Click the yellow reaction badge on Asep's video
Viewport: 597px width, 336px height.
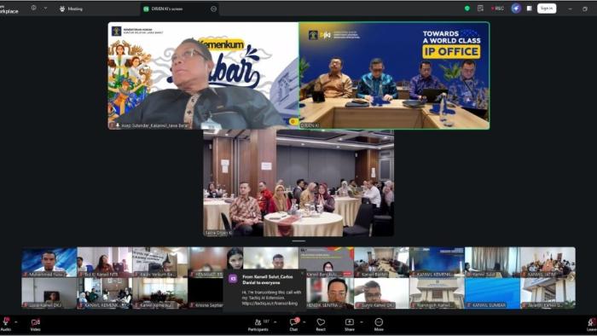tap(293, 121)
